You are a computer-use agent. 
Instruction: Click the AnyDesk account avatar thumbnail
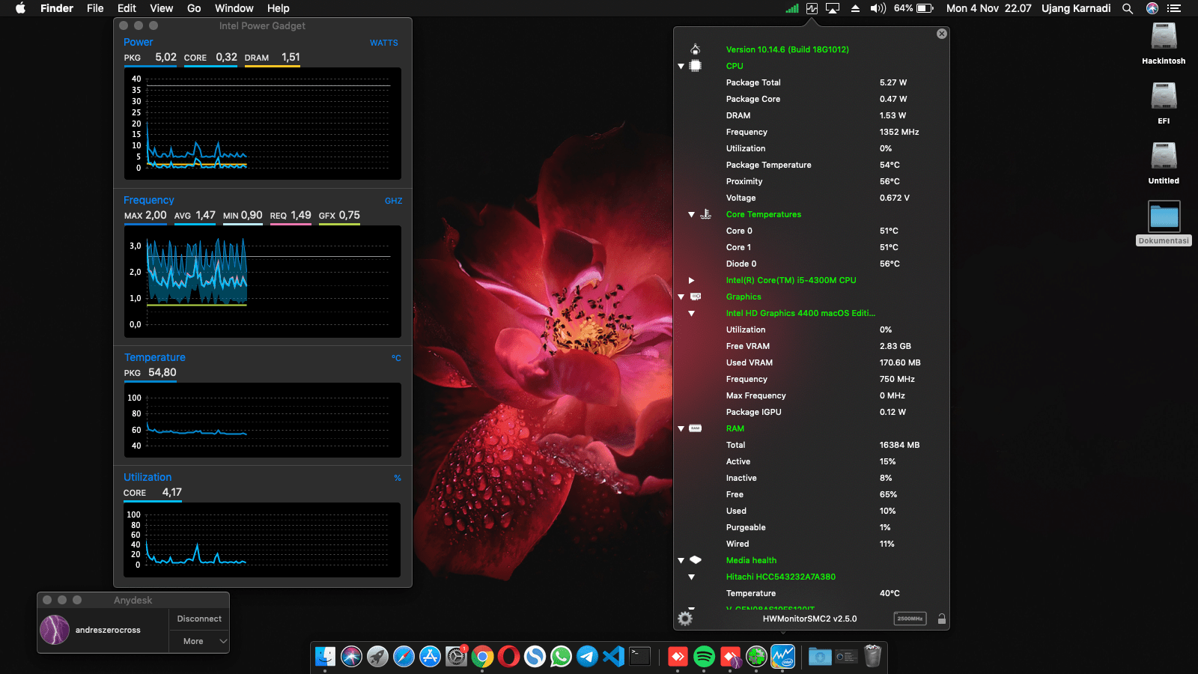tap(53, 630)
